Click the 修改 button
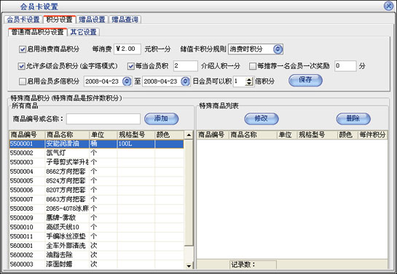The image size is (397, 274). point(262,118)
